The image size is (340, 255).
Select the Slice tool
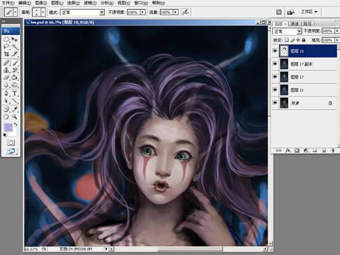pyautogui.click(x=15, y=54)
